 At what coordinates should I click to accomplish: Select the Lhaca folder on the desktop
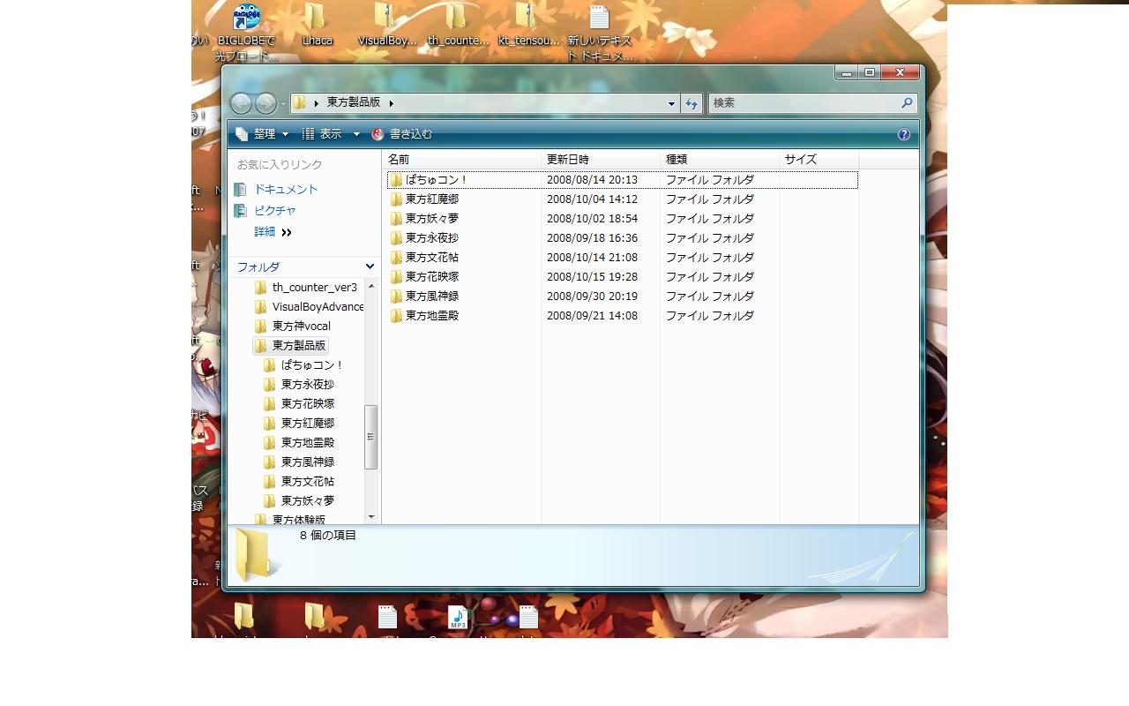[x=315, y=17]
